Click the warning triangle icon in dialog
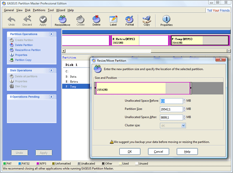The image size is (233, 173). [x=111, y=142]
